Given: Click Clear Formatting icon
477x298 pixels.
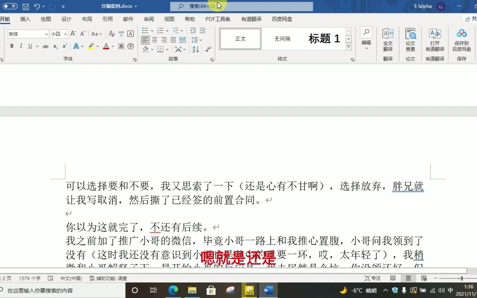Looking at the screenshot, I should 112,34.
